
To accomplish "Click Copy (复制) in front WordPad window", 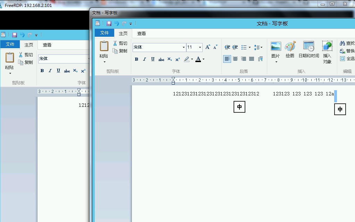I will click(x=120, y=51).
